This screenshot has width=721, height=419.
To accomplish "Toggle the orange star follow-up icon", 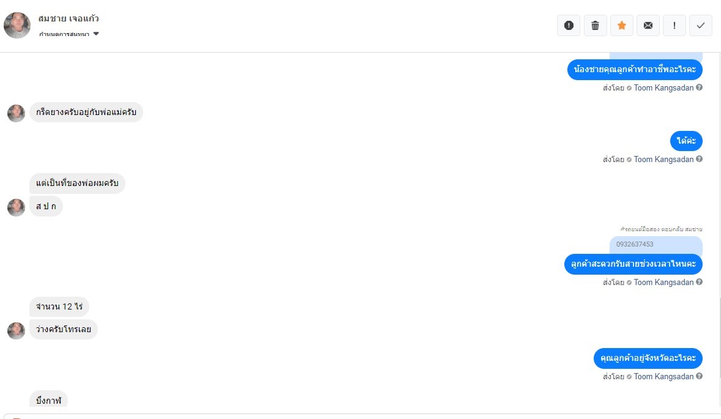I will tap(621, 26).
